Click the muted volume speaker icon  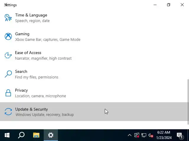point(151,135)
